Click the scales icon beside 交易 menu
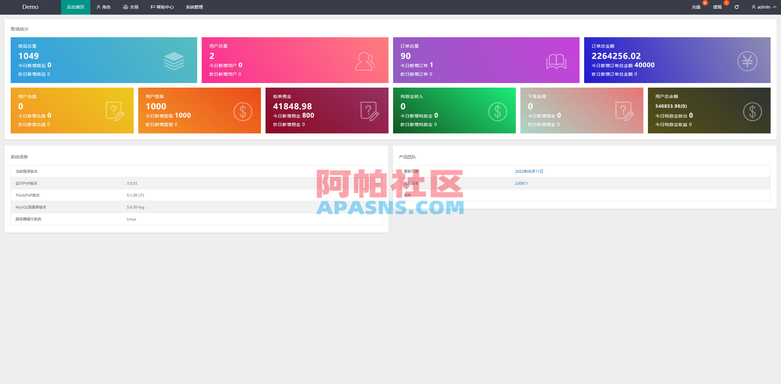The image size is (781, 384). (x=125, y=7)
